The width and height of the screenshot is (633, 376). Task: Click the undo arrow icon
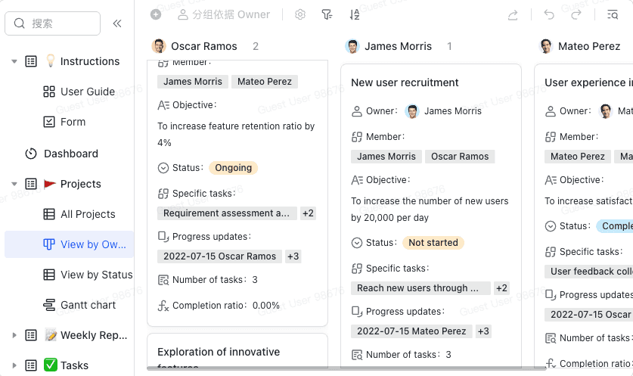pyautogui.click(x=549, y=14)
